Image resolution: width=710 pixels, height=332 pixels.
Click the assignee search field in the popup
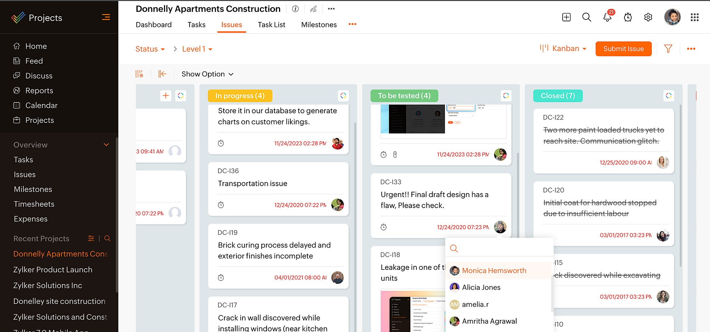click(499, 248)
